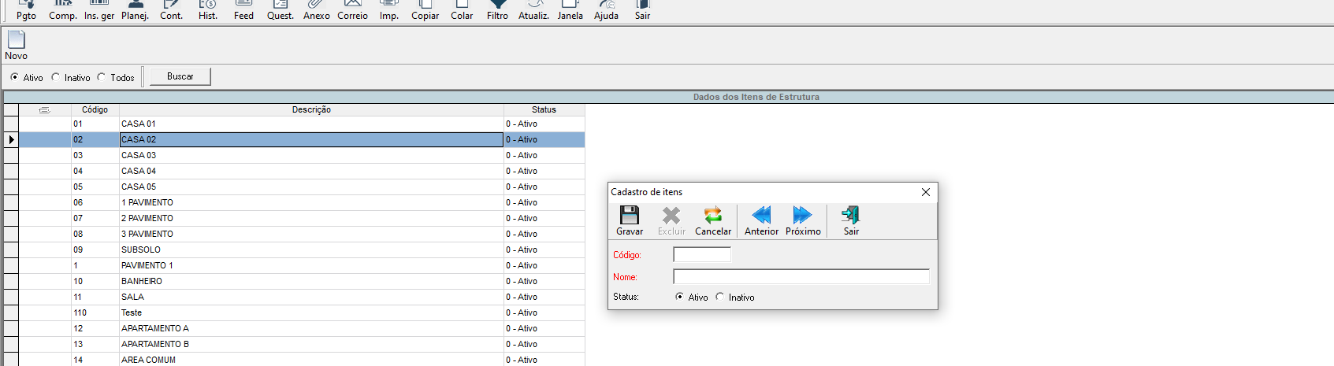Sort by Descrição column header

point(311,109)
